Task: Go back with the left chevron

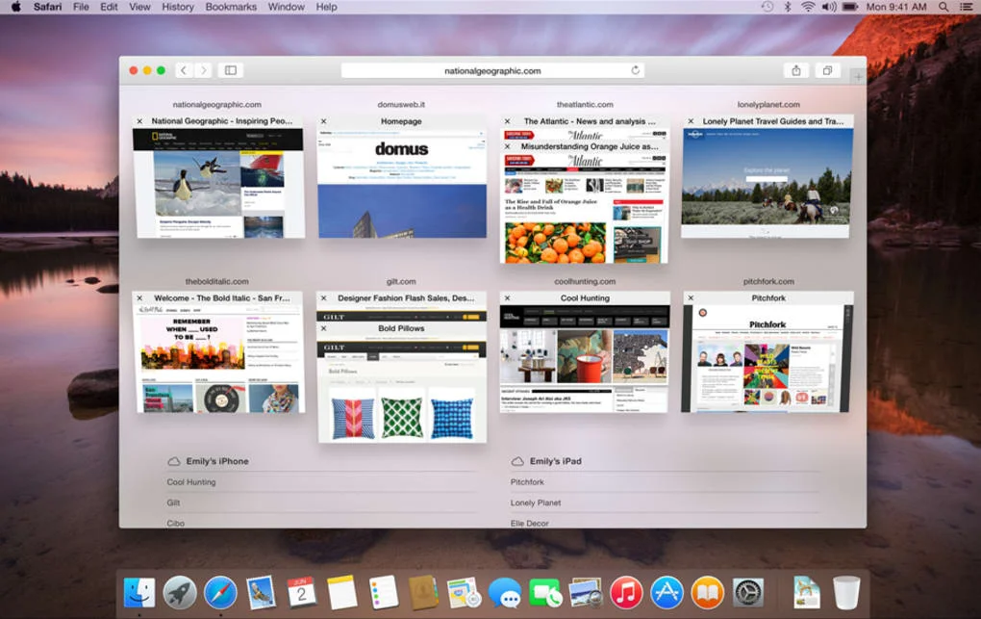Action: 184,70
